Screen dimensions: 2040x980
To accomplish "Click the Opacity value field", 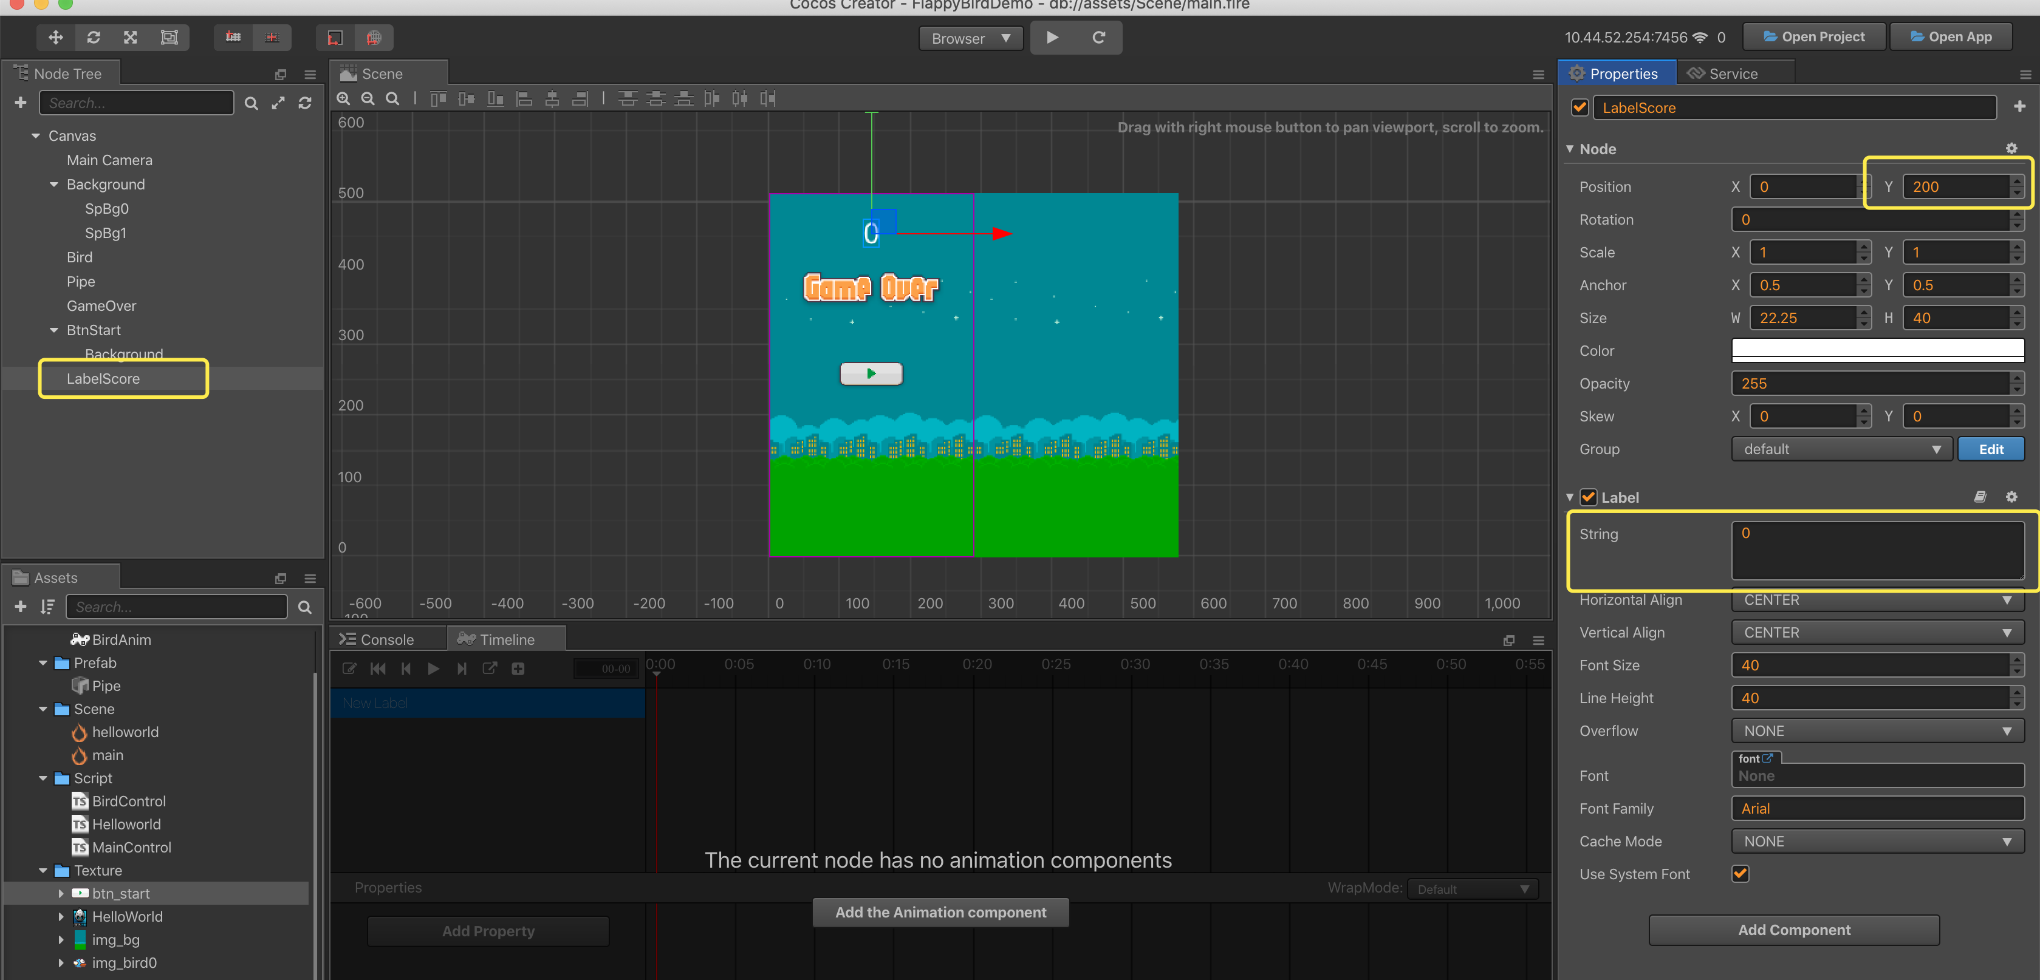I will [x=1871, y=384].
